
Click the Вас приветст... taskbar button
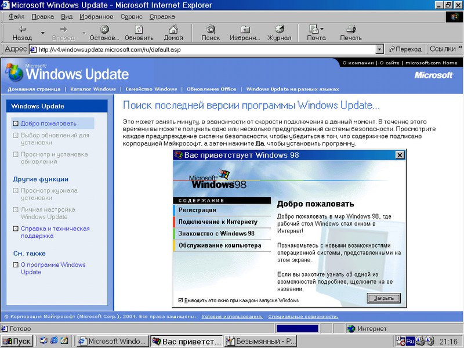tap(186, 341)
